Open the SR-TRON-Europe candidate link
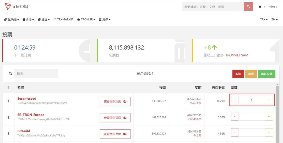Image resolution: width=283 pixels, height=143 pixels. pos(31,115)
